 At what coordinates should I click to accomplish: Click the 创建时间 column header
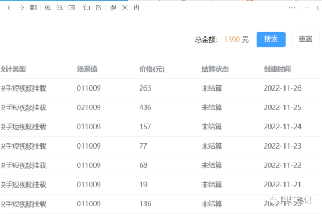tap(277, 69)
